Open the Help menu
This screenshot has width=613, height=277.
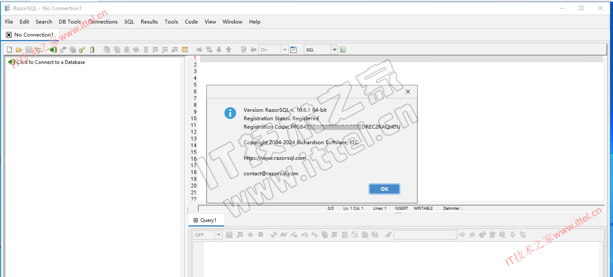(x=255, y=22)
